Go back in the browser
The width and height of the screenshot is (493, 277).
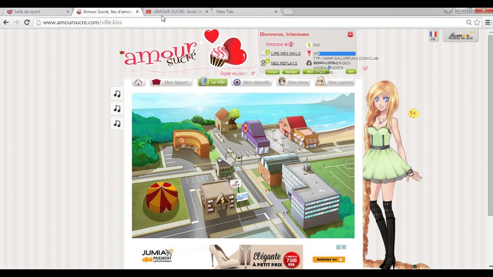6,22
